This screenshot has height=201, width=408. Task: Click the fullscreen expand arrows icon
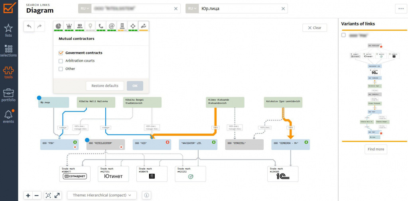(57, 195)
